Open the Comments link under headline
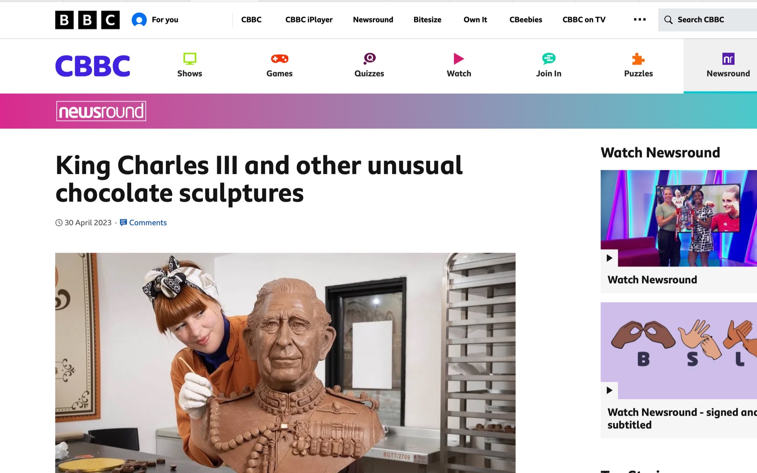Screen dimensions: 757x473 [143, 223]
